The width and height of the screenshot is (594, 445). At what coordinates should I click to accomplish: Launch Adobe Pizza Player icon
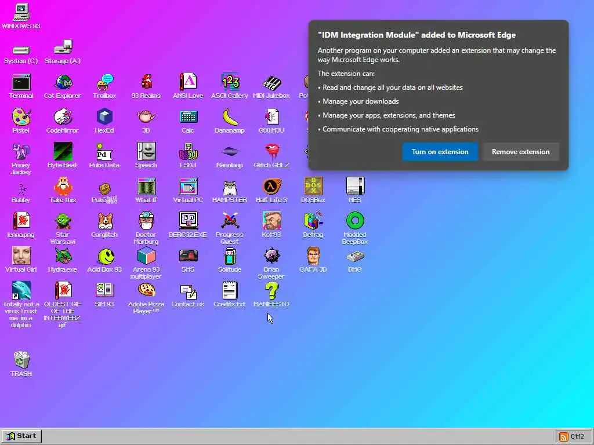tap(146, 291)
